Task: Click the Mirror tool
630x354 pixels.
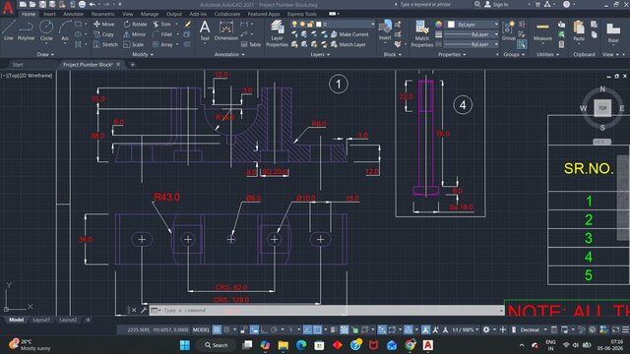Action: pos(135,34)
